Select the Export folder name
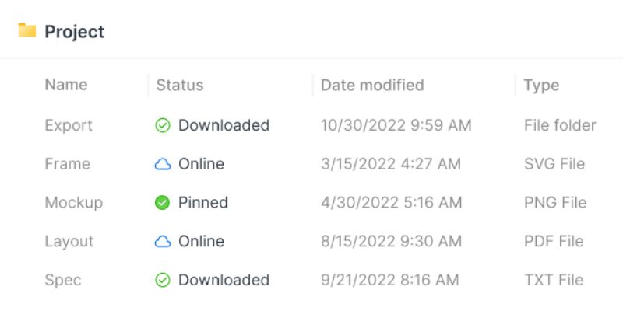 coord(69,125)
